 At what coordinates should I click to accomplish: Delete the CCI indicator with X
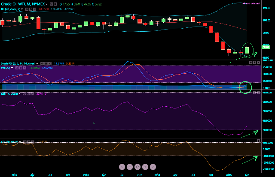pos(32,141)
